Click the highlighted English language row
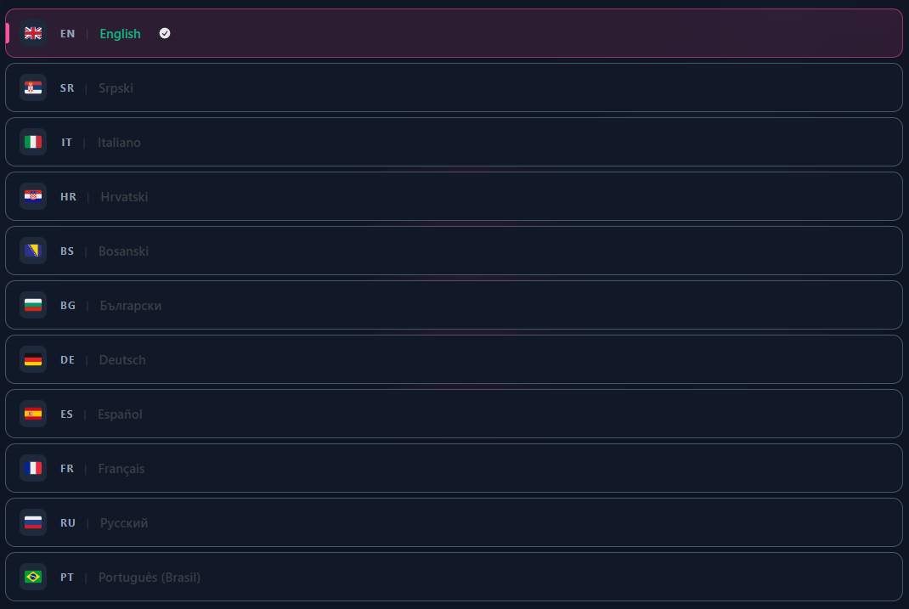Image resolution: width=909 pixels, height=609 pixels. [x=454, y=33]
